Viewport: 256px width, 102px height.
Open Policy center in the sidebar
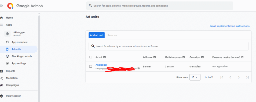pos(13,96)
